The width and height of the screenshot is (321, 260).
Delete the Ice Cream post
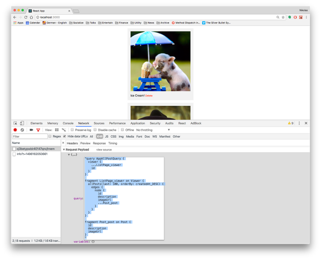coord(149,96)
